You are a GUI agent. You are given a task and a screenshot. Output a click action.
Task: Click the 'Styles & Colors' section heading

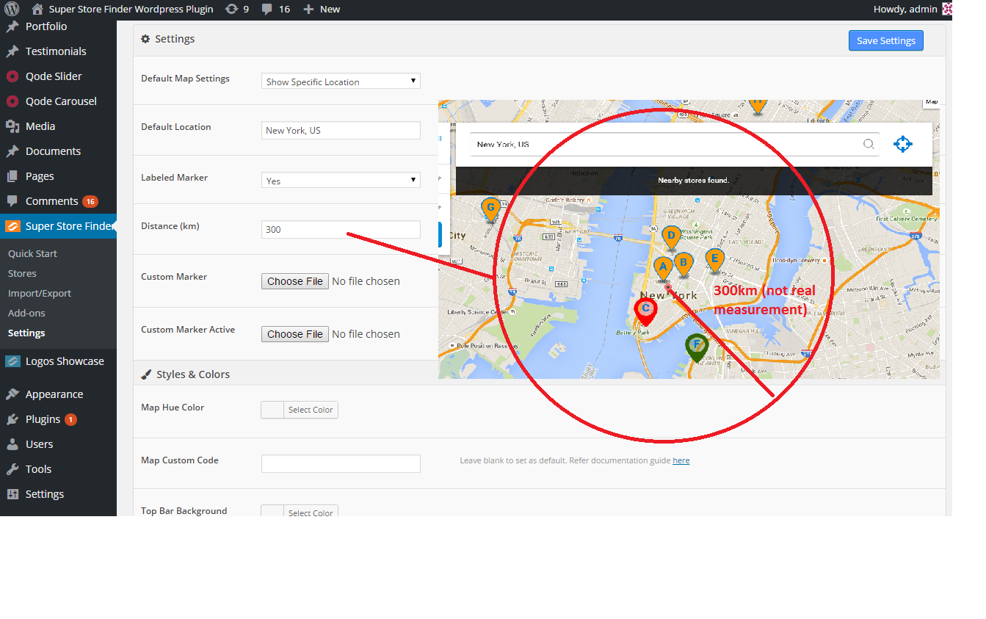click(x=193, y=374)
